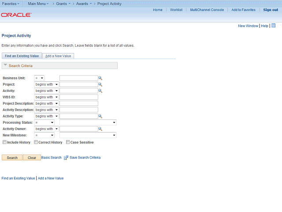This screenshot has height=212, width=282.
Task: Open Project Description operator dropdown
Action: 46,103
